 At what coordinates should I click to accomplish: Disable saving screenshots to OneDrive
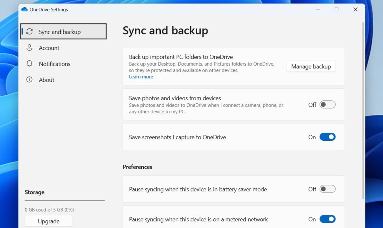[x=328, y=137]
